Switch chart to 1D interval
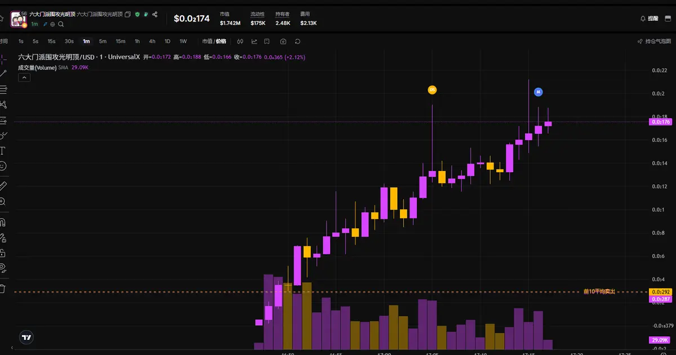The image size is (676, 355). [167, 41]
